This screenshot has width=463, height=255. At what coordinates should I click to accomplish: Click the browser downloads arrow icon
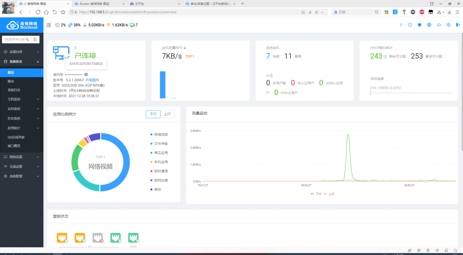pos(449,12)
